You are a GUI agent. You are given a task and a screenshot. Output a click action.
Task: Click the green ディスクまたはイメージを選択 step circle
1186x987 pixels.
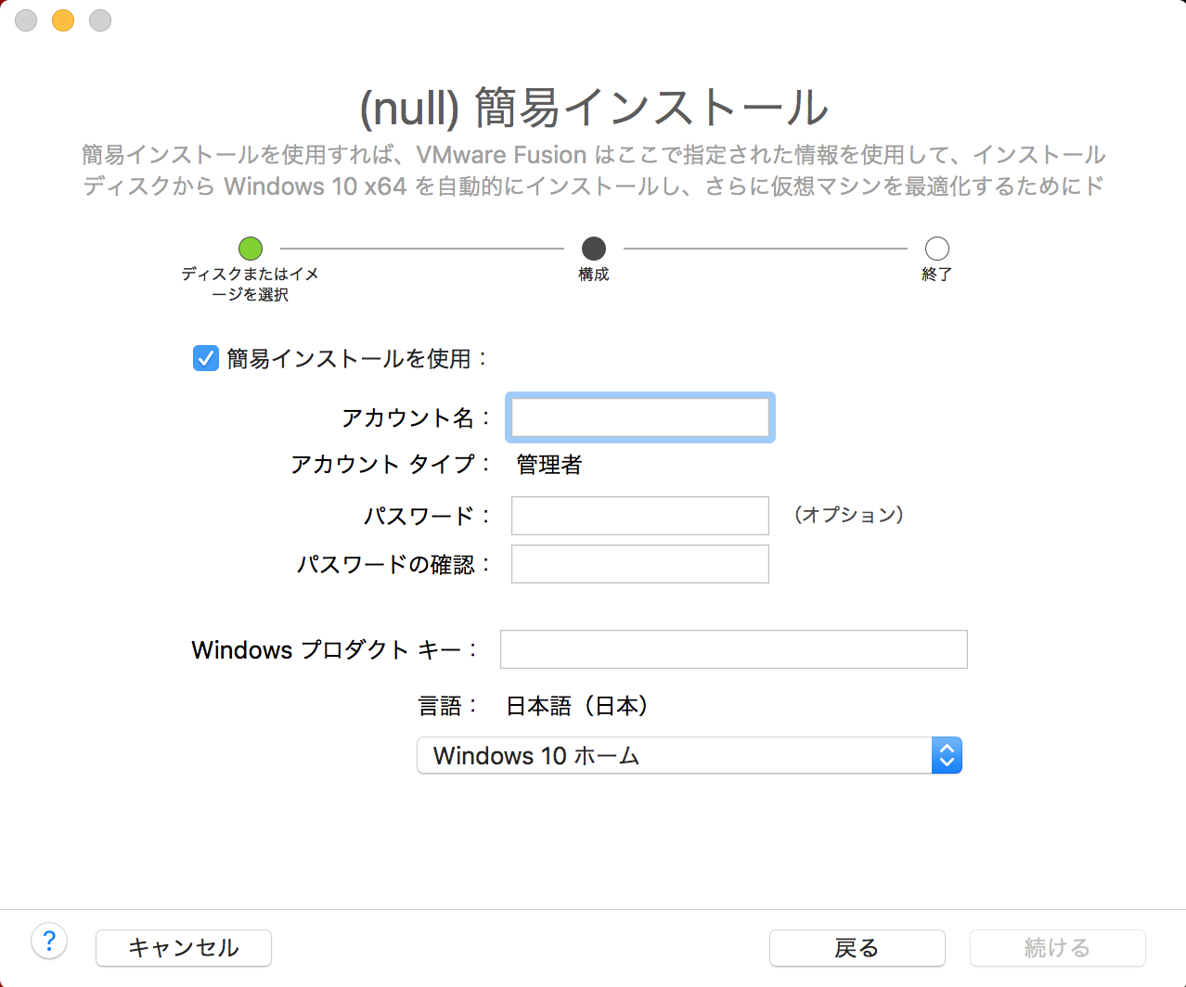pyautogui.click(x=251, y=249)
